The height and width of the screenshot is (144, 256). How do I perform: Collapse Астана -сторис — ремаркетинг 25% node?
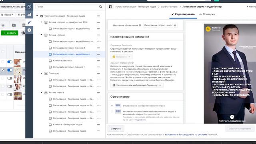[41, 22]
